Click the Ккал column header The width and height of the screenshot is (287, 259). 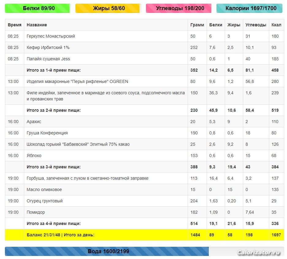click(276, 25)
